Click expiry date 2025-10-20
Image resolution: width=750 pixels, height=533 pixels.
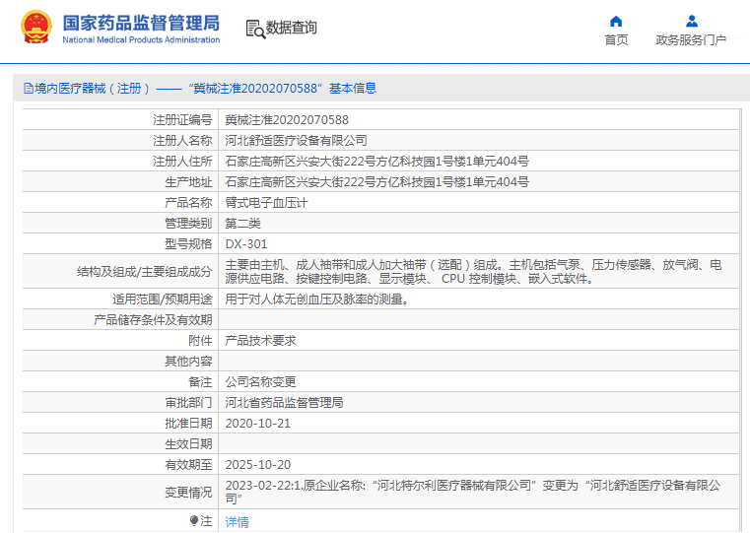[x=258, y=465]
